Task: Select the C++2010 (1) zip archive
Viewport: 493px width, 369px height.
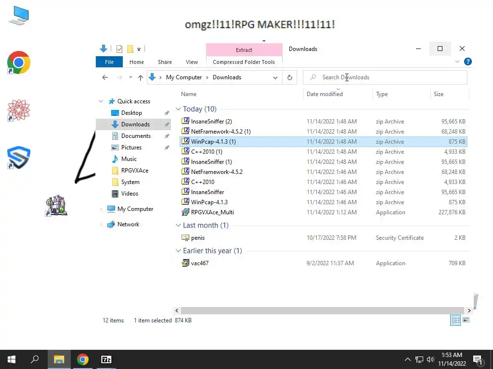Action: pyautogui.click(x=324, y=151)
